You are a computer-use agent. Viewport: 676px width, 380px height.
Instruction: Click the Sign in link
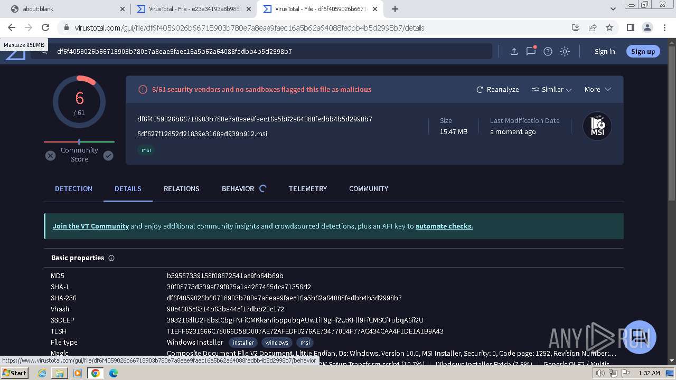click(605, 51)
